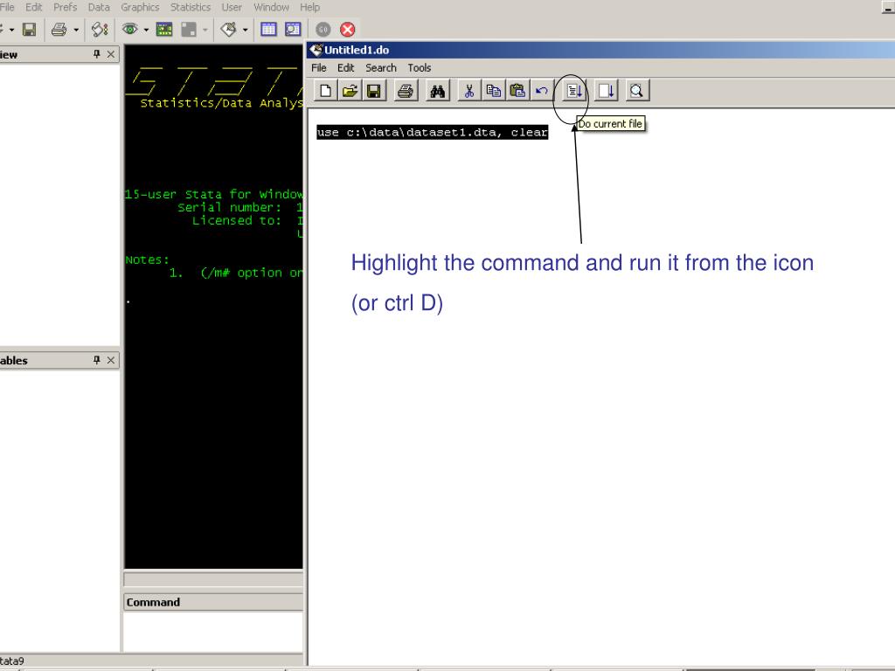This screenshot has height=671, width=895.
Task: Expand dropdown arrow next to Open icon in main toolbar
Action: 10,30
